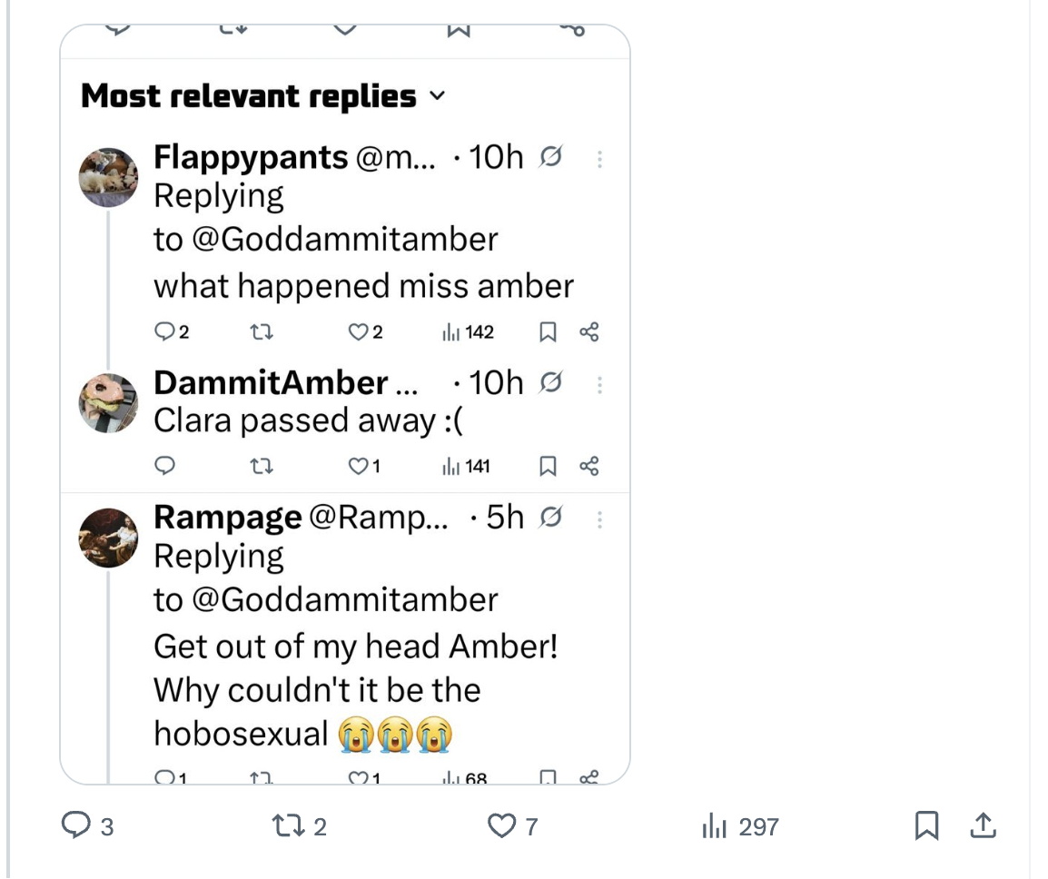The image size is (1048, 879).
Task: Open Flappypants profile avatar
Action: (108, 177)
